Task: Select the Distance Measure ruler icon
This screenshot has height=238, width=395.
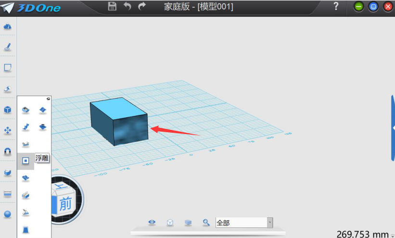Action: click(8, 193)
